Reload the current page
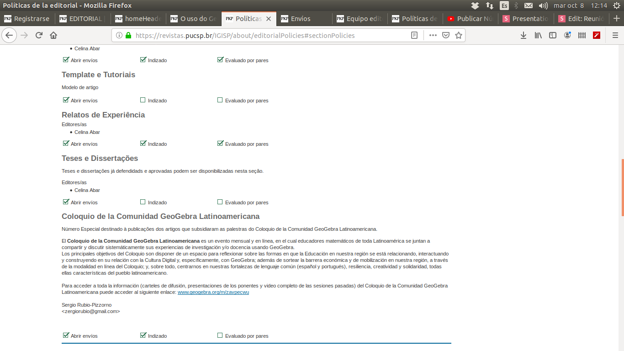624x351 pixels. point(39,35)
